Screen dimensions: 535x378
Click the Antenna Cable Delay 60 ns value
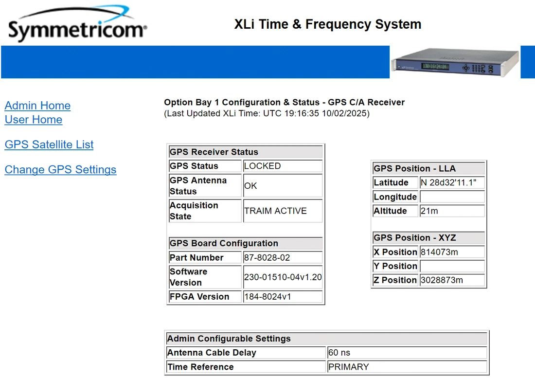point(339,353)
